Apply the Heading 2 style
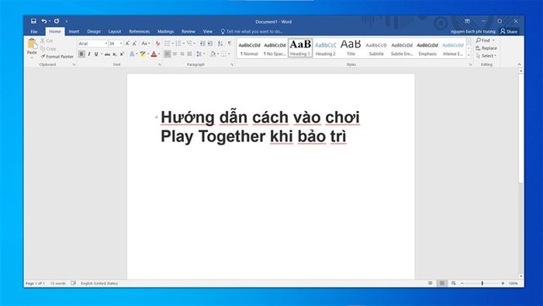The height and width of the screenshot is (306, 543). 326,48
